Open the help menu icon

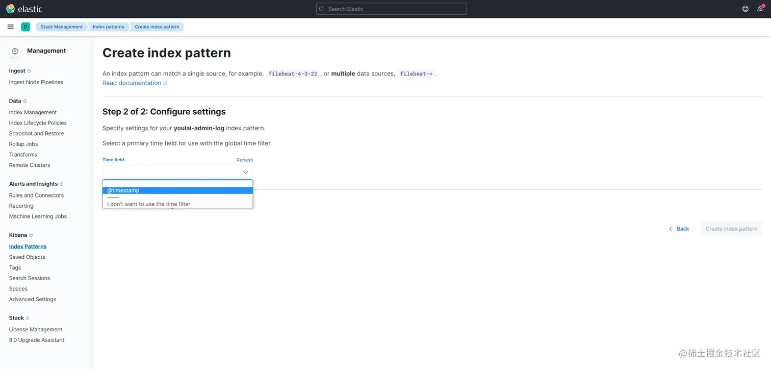(746, 9)
